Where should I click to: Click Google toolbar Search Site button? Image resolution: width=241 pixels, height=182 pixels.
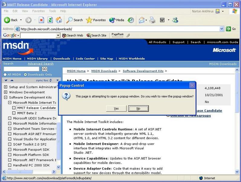tap(96, 35)
